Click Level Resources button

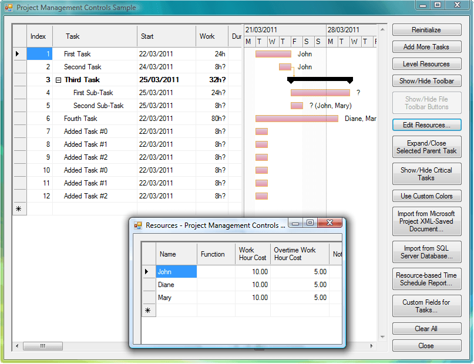pos(426,64)
